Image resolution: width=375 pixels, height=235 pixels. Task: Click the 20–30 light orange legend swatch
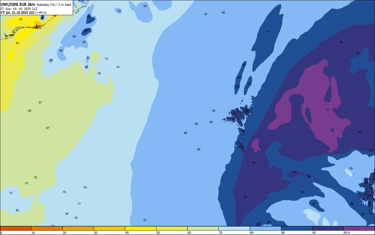(x=78, y=228)
